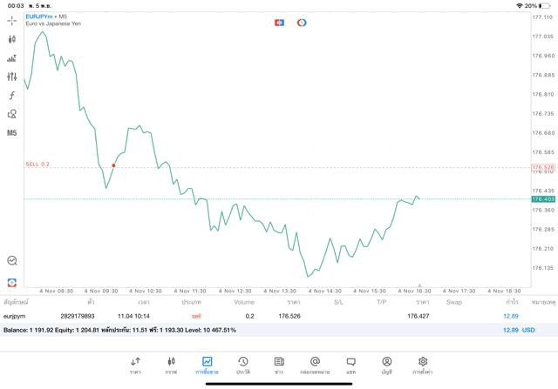Tap the red-blue one-click trading icon

pos(280,22)
